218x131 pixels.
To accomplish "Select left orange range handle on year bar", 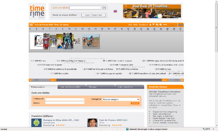I will pos(53,80).
